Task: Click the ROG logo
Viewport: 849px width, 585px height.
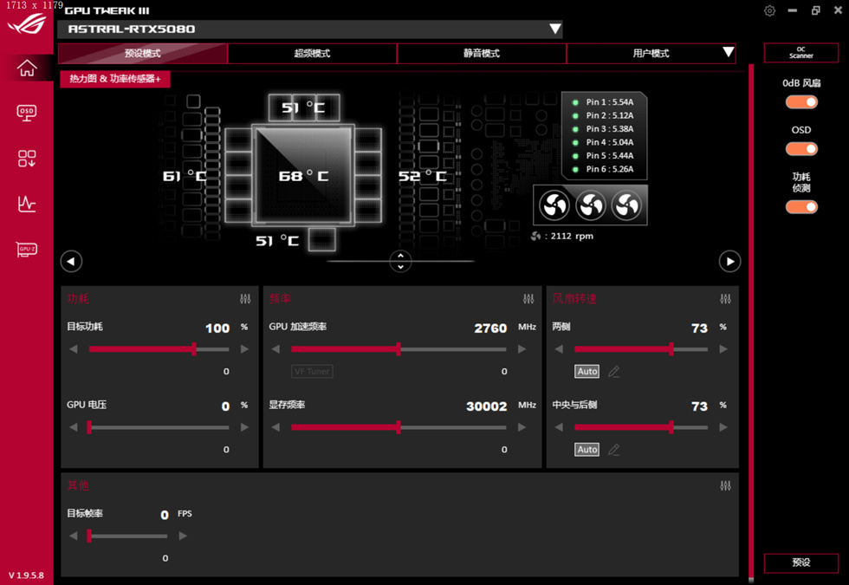Action: 27,24
